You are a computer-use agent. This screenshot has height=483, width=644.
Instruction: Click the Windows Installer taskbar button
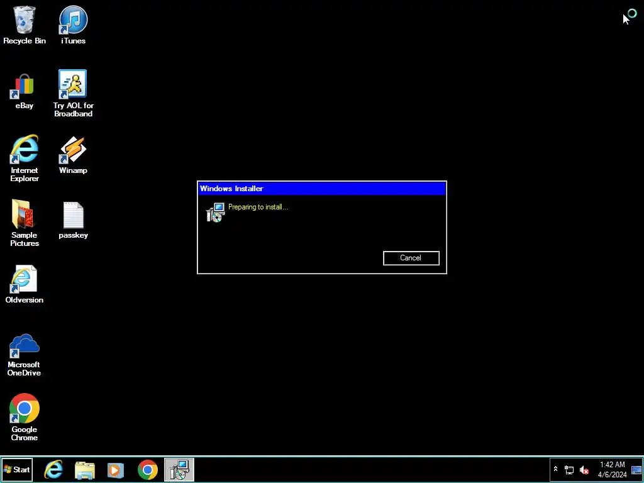pyautogui.click(x=179, y=469)
